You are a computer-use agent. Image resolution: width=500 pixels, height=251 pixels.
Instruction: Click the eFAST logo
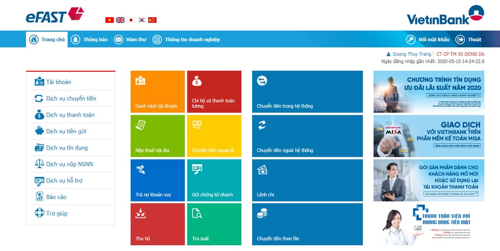tap(55, 15)
